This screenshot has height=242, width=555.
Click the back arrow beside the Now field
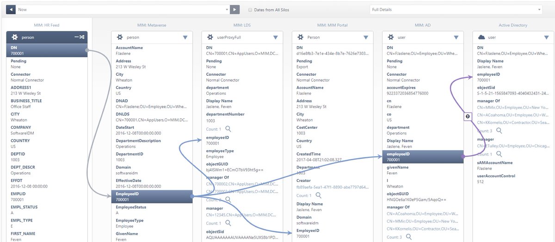[11, 9]
